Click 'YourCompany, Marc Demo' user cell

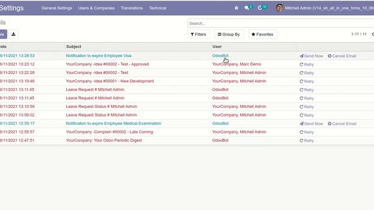click(237, 64)
